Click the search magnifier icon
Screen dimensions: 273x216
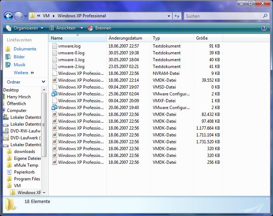coord(265,16)
